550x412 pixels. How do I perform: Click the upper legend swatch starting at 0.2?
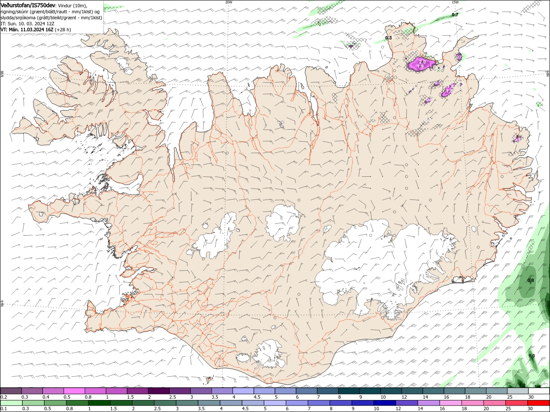(11, 391)
